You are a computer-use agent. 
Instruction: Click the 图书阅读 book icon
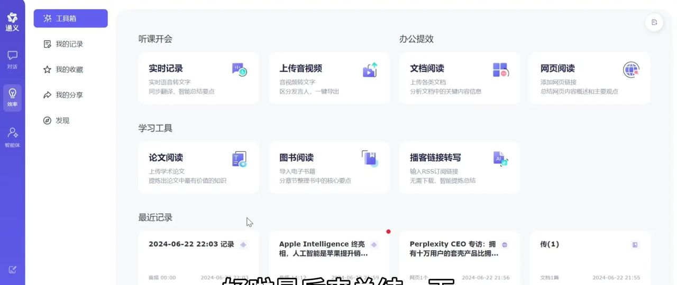tap(370, 159)
